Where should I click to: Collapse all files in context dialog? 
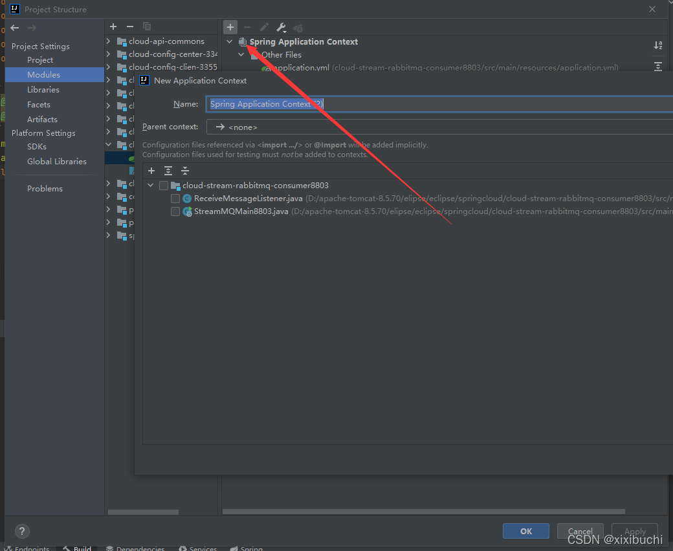tap(185, 171)
